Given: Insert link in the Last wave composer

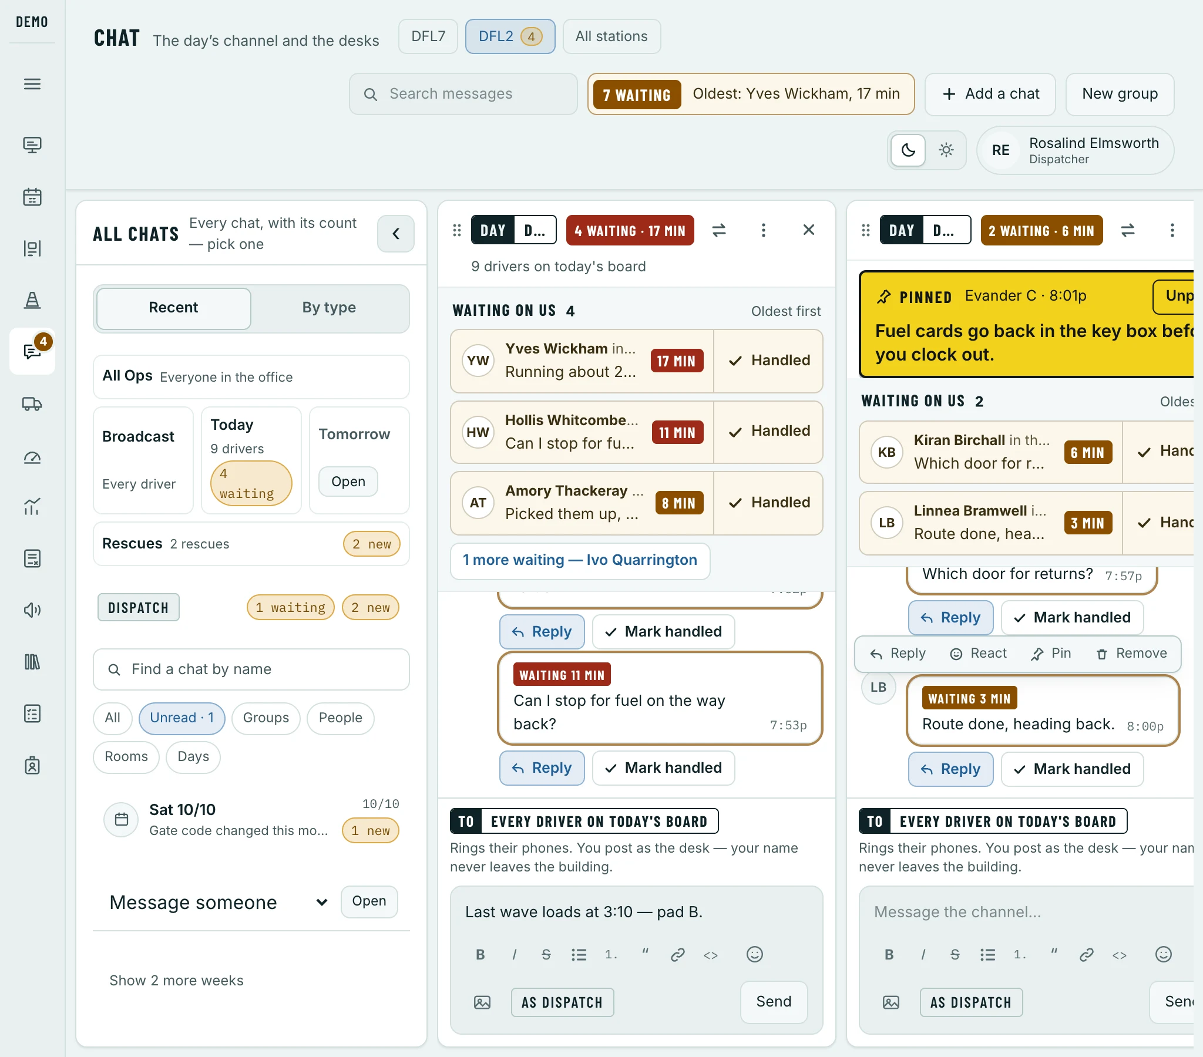Looking at the screenshot, I should pos(677,954).
